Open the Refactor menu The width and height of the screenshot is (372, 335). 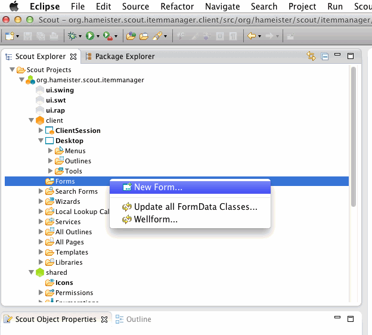click(177, 7)
